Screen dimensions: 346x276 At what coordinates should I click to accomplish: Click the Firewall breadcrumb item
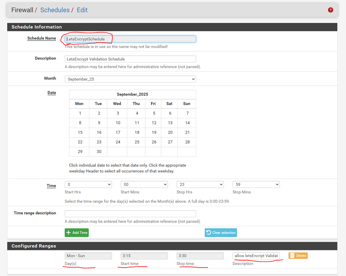pyautogui.click(x=22, y=10)
